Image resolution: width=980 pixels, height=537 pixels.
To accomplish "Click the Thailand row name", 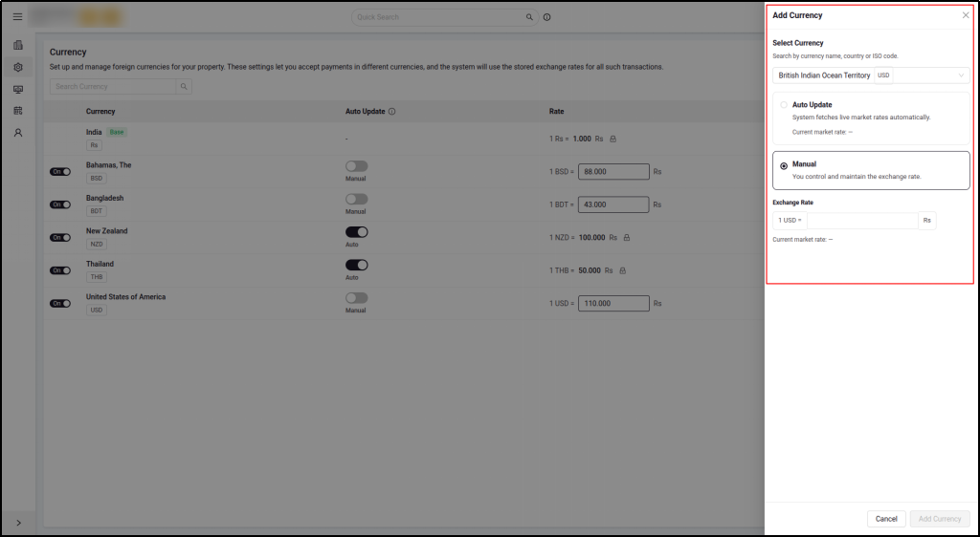I will [100, 264].
